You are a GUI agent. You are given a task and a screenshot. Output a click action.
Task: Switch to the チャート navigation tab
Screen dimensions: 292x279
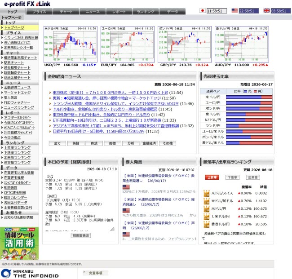pos(66,12)
